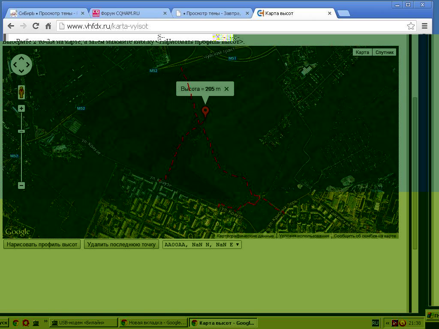Go to the browser home page icon

(x=48, y=26)
